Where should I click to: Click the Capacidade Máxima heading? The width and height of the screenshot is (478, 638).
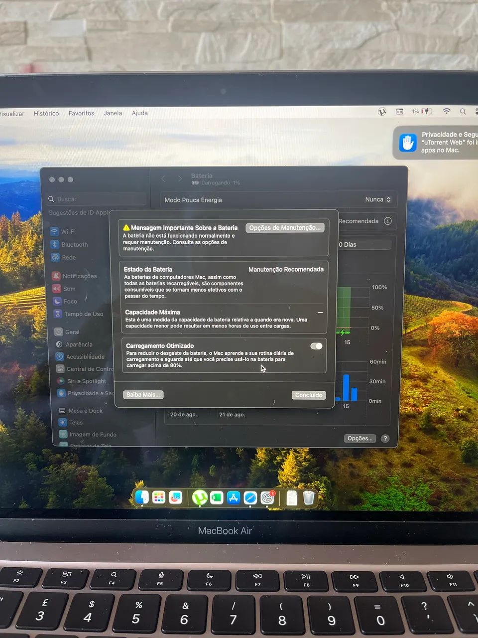[x=152, y=312]
